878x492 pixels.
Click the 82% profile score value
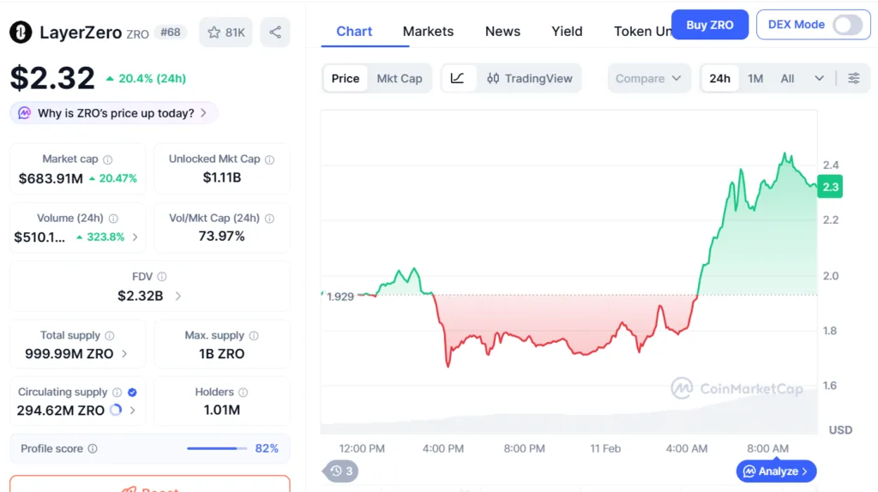tap(267, 448)
